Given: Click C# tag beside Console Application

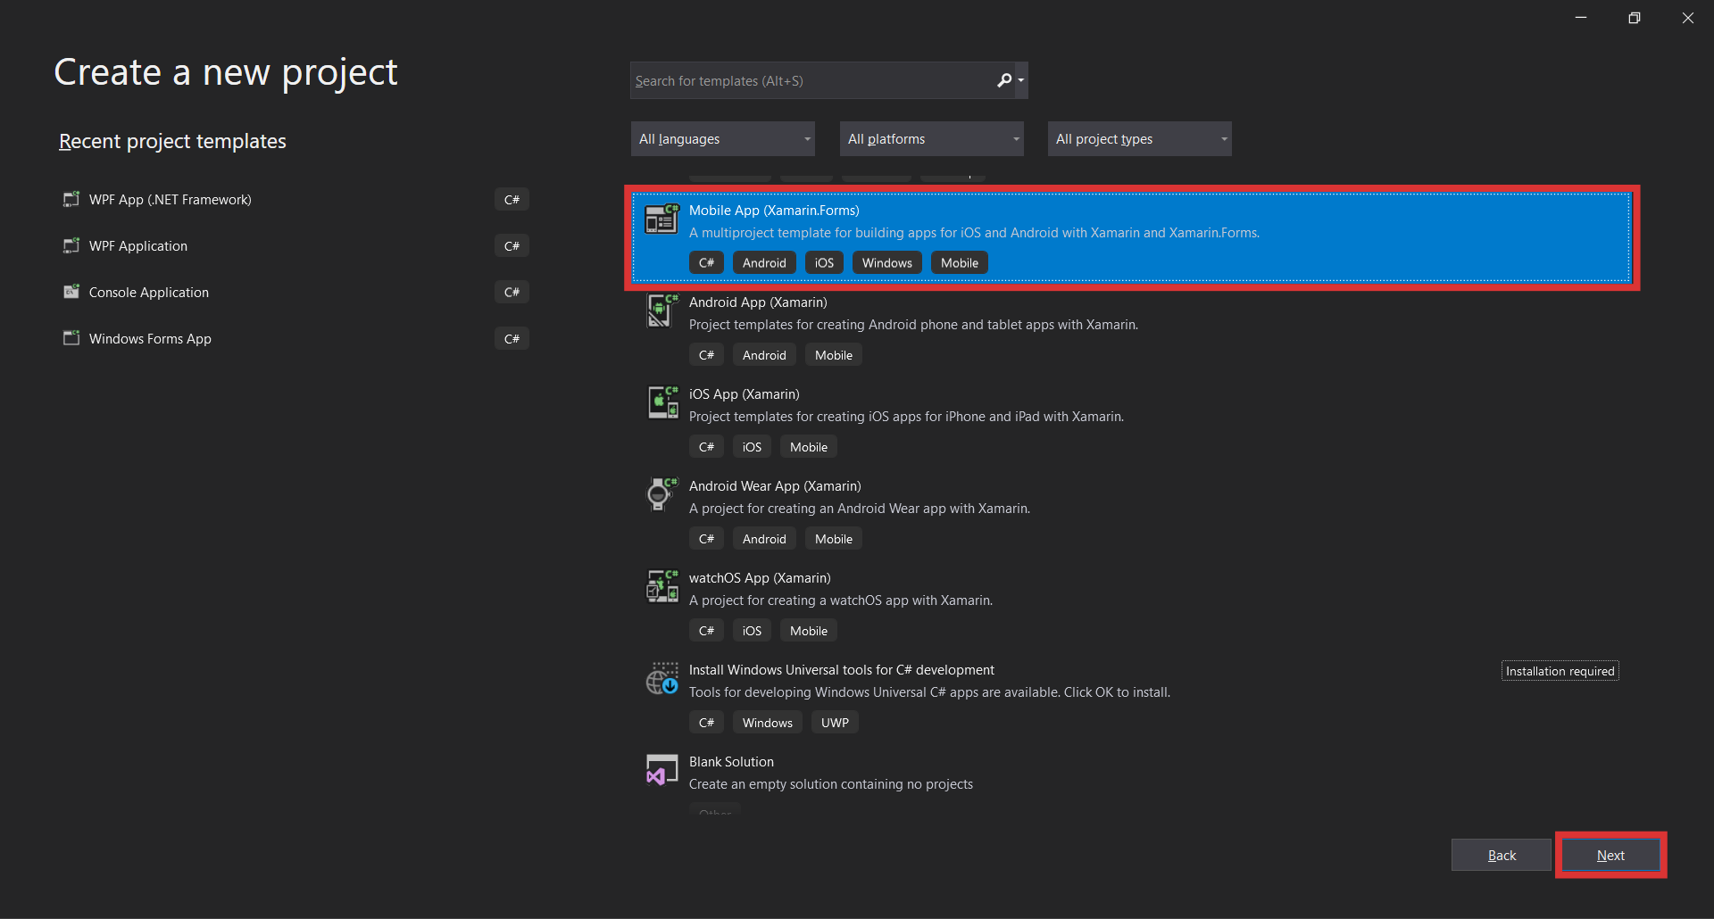Looking at the screenshot, I should (x=512, y=292).
